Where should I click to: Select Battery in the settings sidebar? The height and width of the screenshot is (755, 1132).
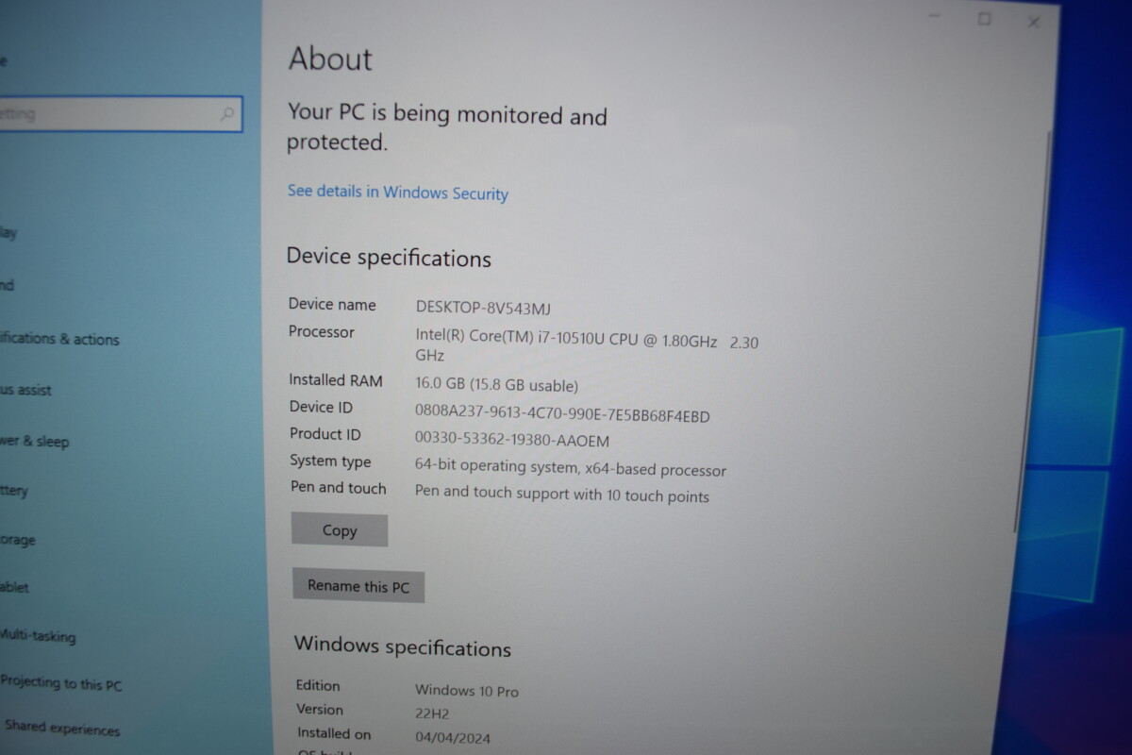(14, 491)
